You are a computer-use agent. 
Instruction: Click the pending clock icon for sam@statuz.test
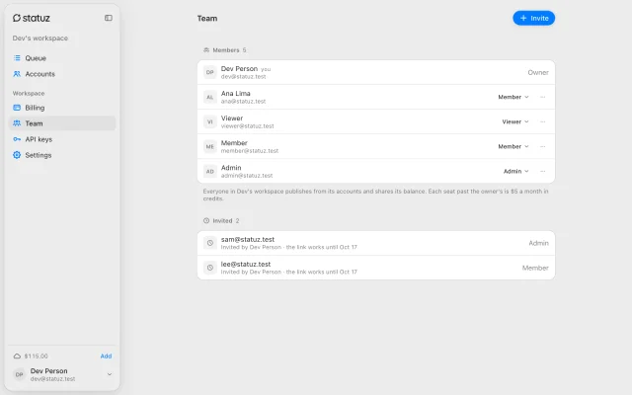pyautogui.click(x=210, y=243)
